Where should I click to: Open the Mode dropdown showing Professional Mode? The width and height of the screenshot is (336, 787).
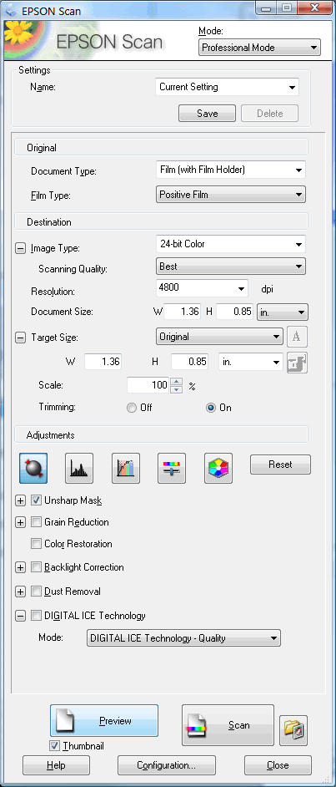click(x=259, y=48)
